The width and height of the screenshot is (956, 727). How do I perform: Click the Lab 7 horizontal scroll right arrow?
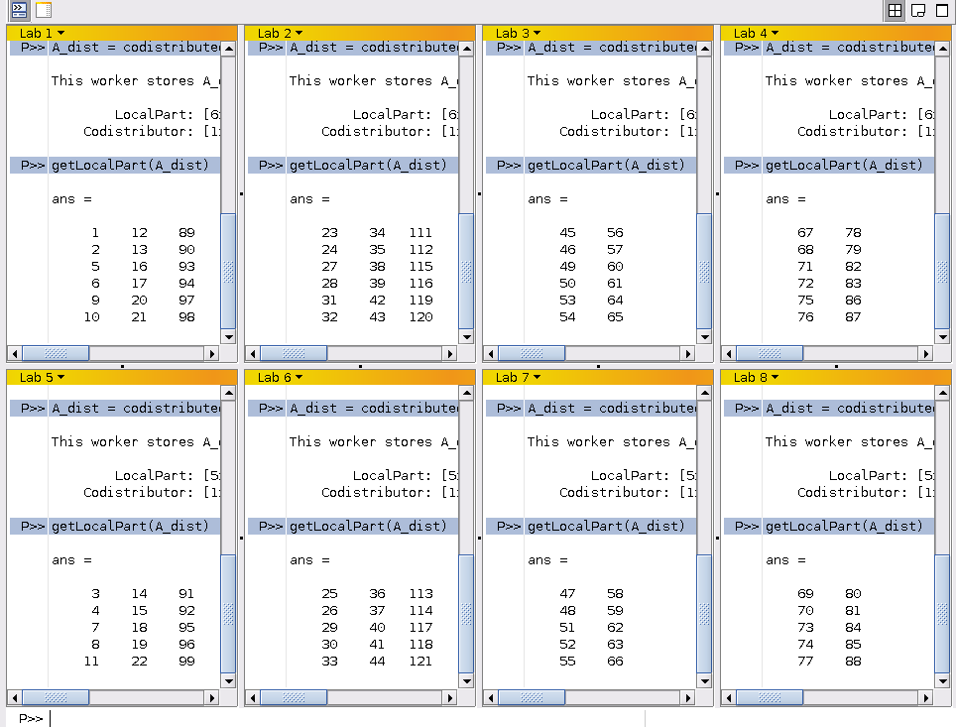coord(687,697)
